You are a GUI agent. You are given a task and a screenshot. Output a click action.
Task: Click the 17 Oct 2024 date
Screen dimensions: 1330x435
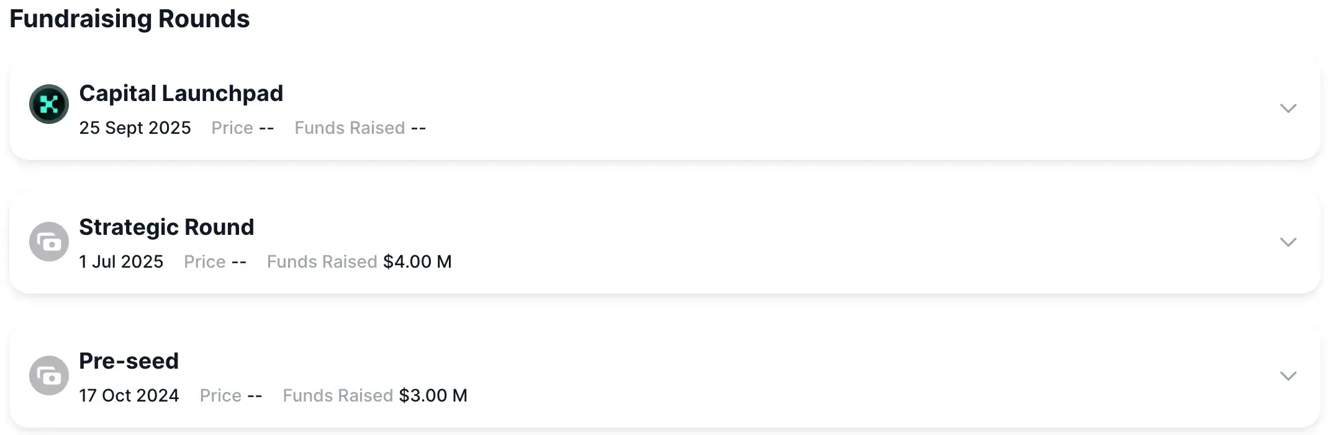point(129,395)
